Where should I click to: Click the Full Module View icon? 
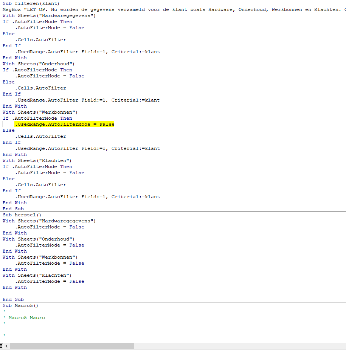point(1,346)
